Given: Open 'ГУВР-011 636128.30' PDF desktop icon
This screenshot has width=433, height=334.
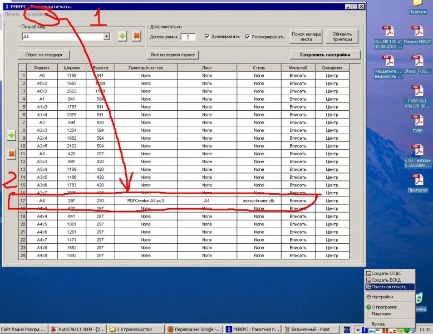Looking at the screenshot, I should [x=417, y=97].
